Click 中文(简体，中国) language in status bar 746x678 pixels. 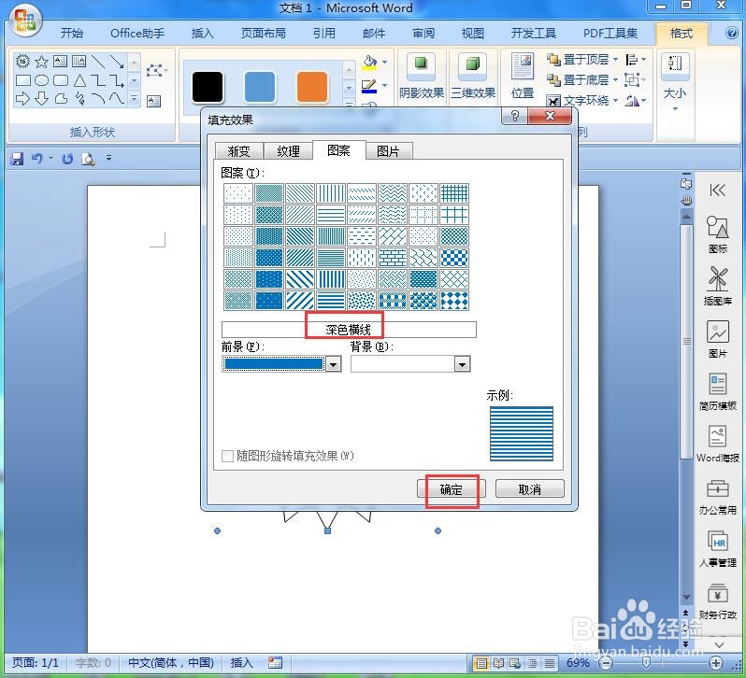tap(170, 662)
